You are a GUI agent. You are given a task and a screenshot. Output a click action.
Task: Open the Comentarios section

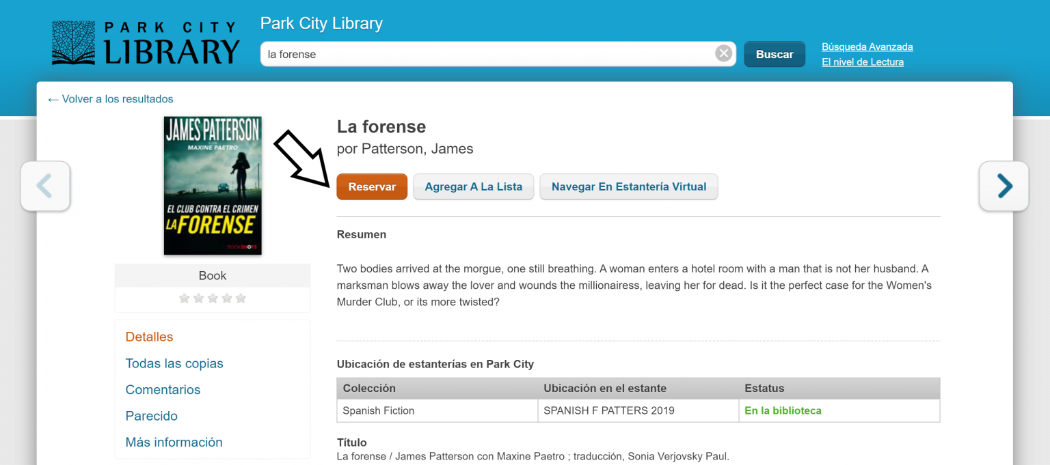pyautogui.click(x=163, y=390)
